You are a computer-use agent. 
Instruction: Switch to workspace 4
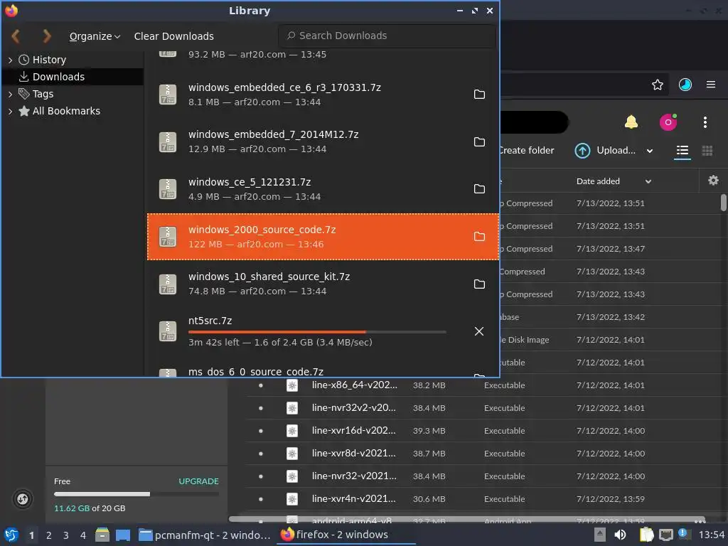pos(83,535)
